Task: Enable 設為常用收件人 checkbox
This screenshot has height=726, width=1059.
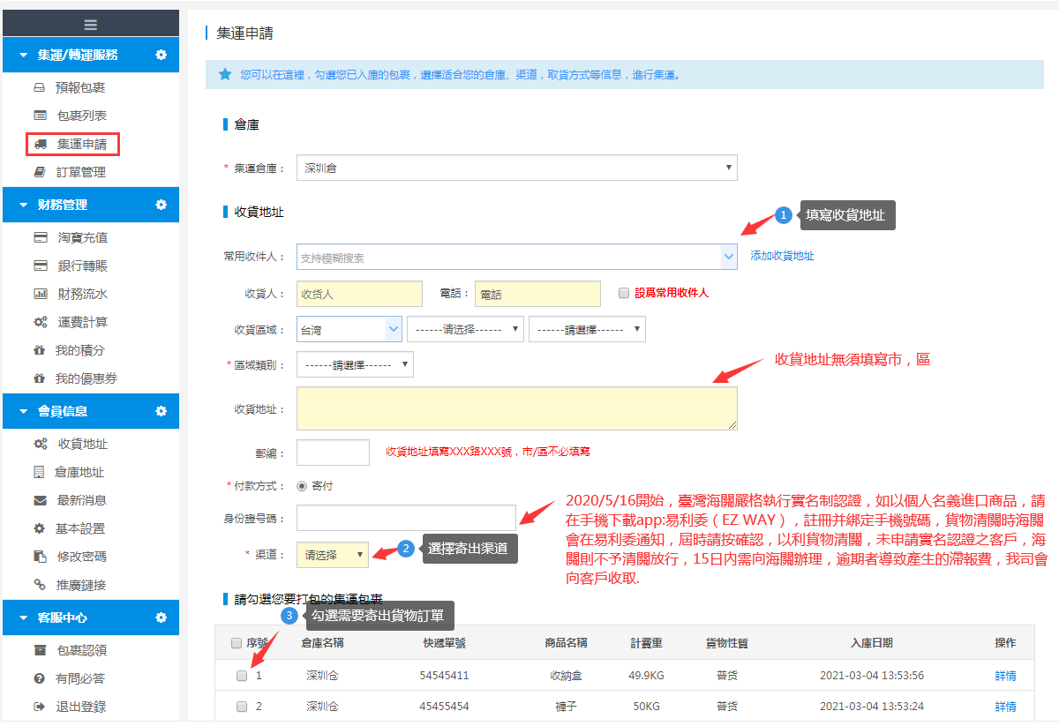Action: tap(625, 292)
